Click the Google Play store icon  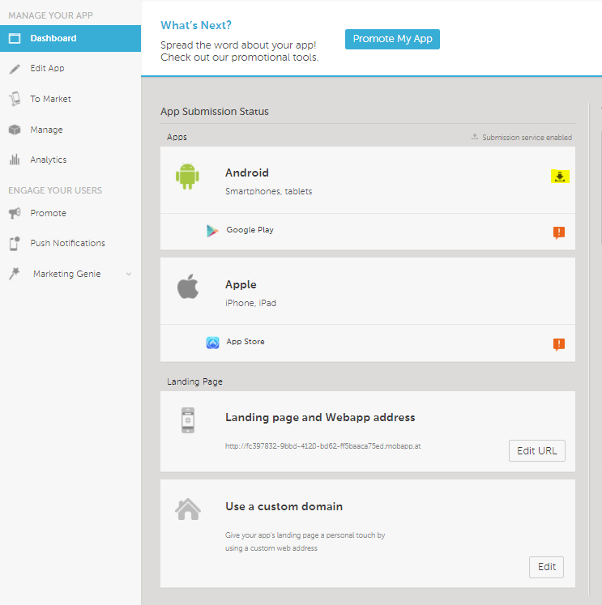212,231
